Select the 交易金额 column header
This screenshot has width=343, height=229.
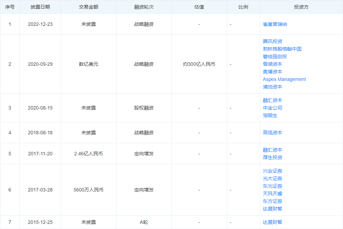pyautogui.click(x=88, y=7)
